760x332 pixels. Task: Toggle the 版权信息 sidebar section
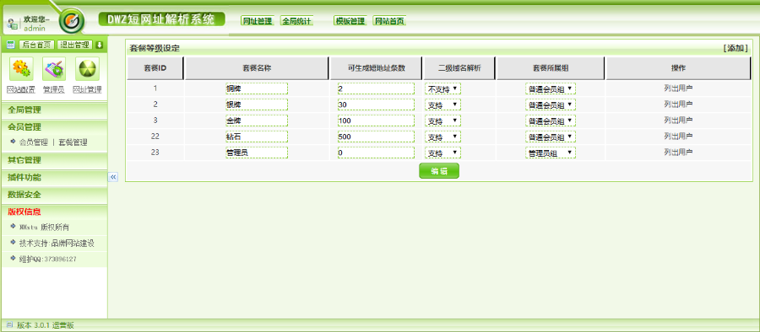[54, 212]
